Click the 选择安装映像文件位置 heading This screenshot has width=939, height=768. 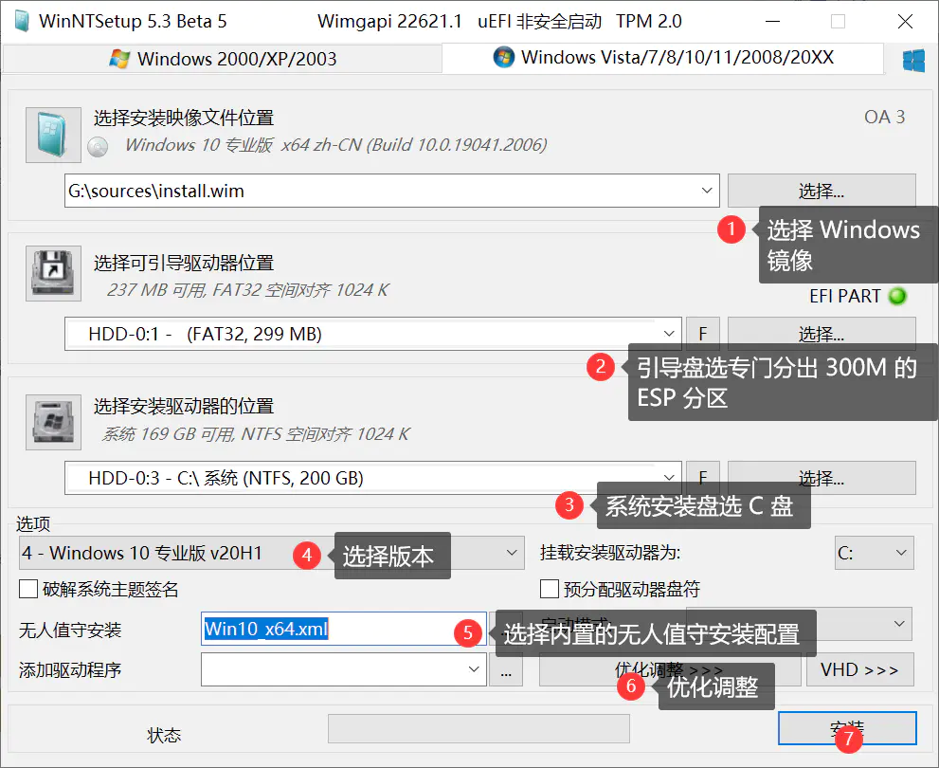[x=183, y=118]
